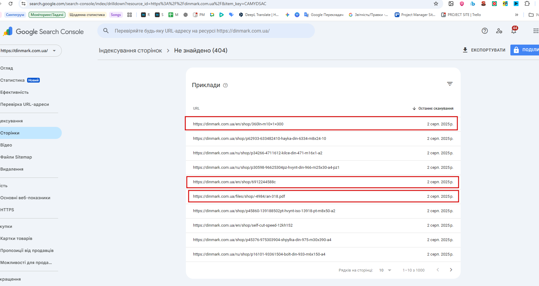The image size is (539, 286).
Task: Sort by Останнє сканування arrow
Action: pos(414,108)
